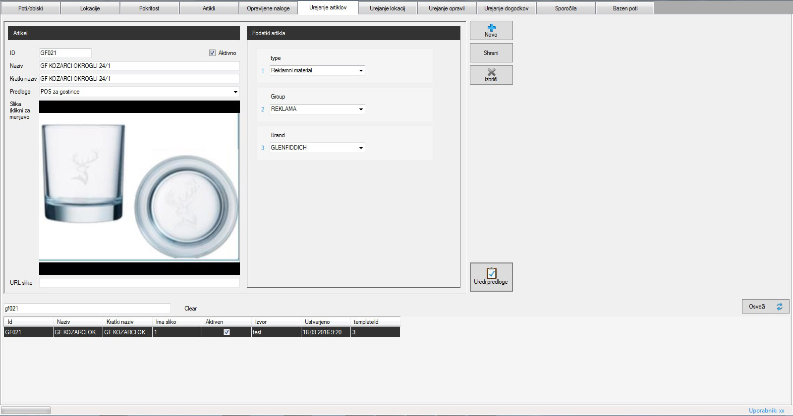The width and height of the screenshot is (793, 416).
Task: Expand the Group dropdown REKLAMA
Action: (x=361, y=109)
